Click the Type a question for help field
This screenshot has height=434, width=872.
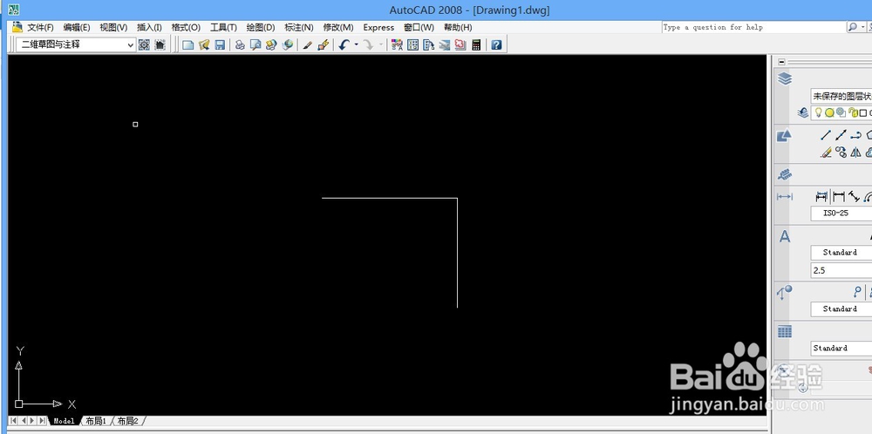(x=753, y=27)
